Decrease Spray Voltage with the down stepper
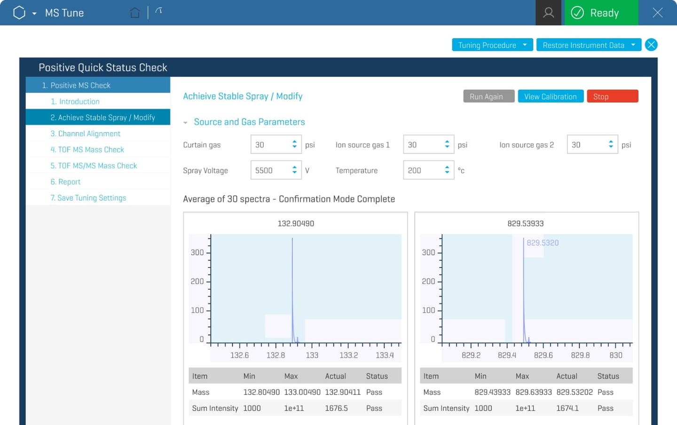The width and height of the screenshot is (677, 425). coord(294,173)
